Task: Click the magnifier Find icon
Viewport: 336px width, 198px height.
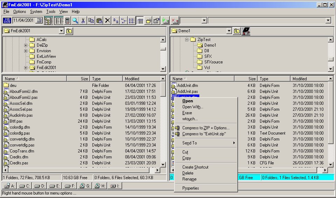Action: pos(75,21)
